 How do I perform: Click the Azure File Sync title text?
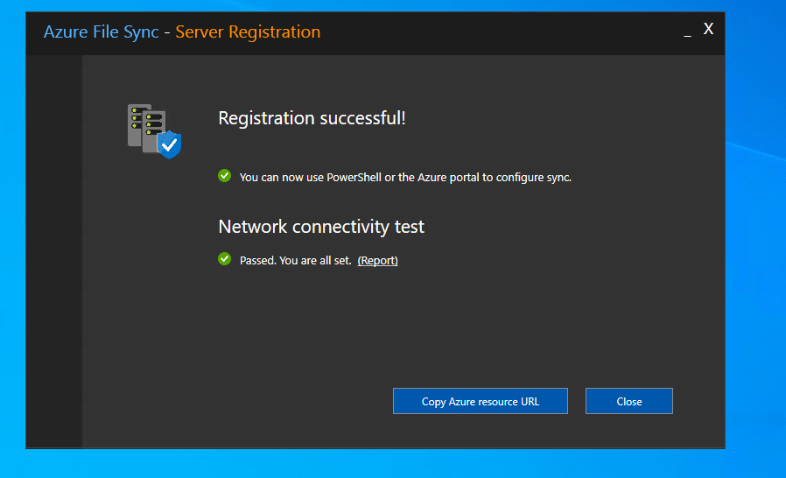click(x=102, y=32)
